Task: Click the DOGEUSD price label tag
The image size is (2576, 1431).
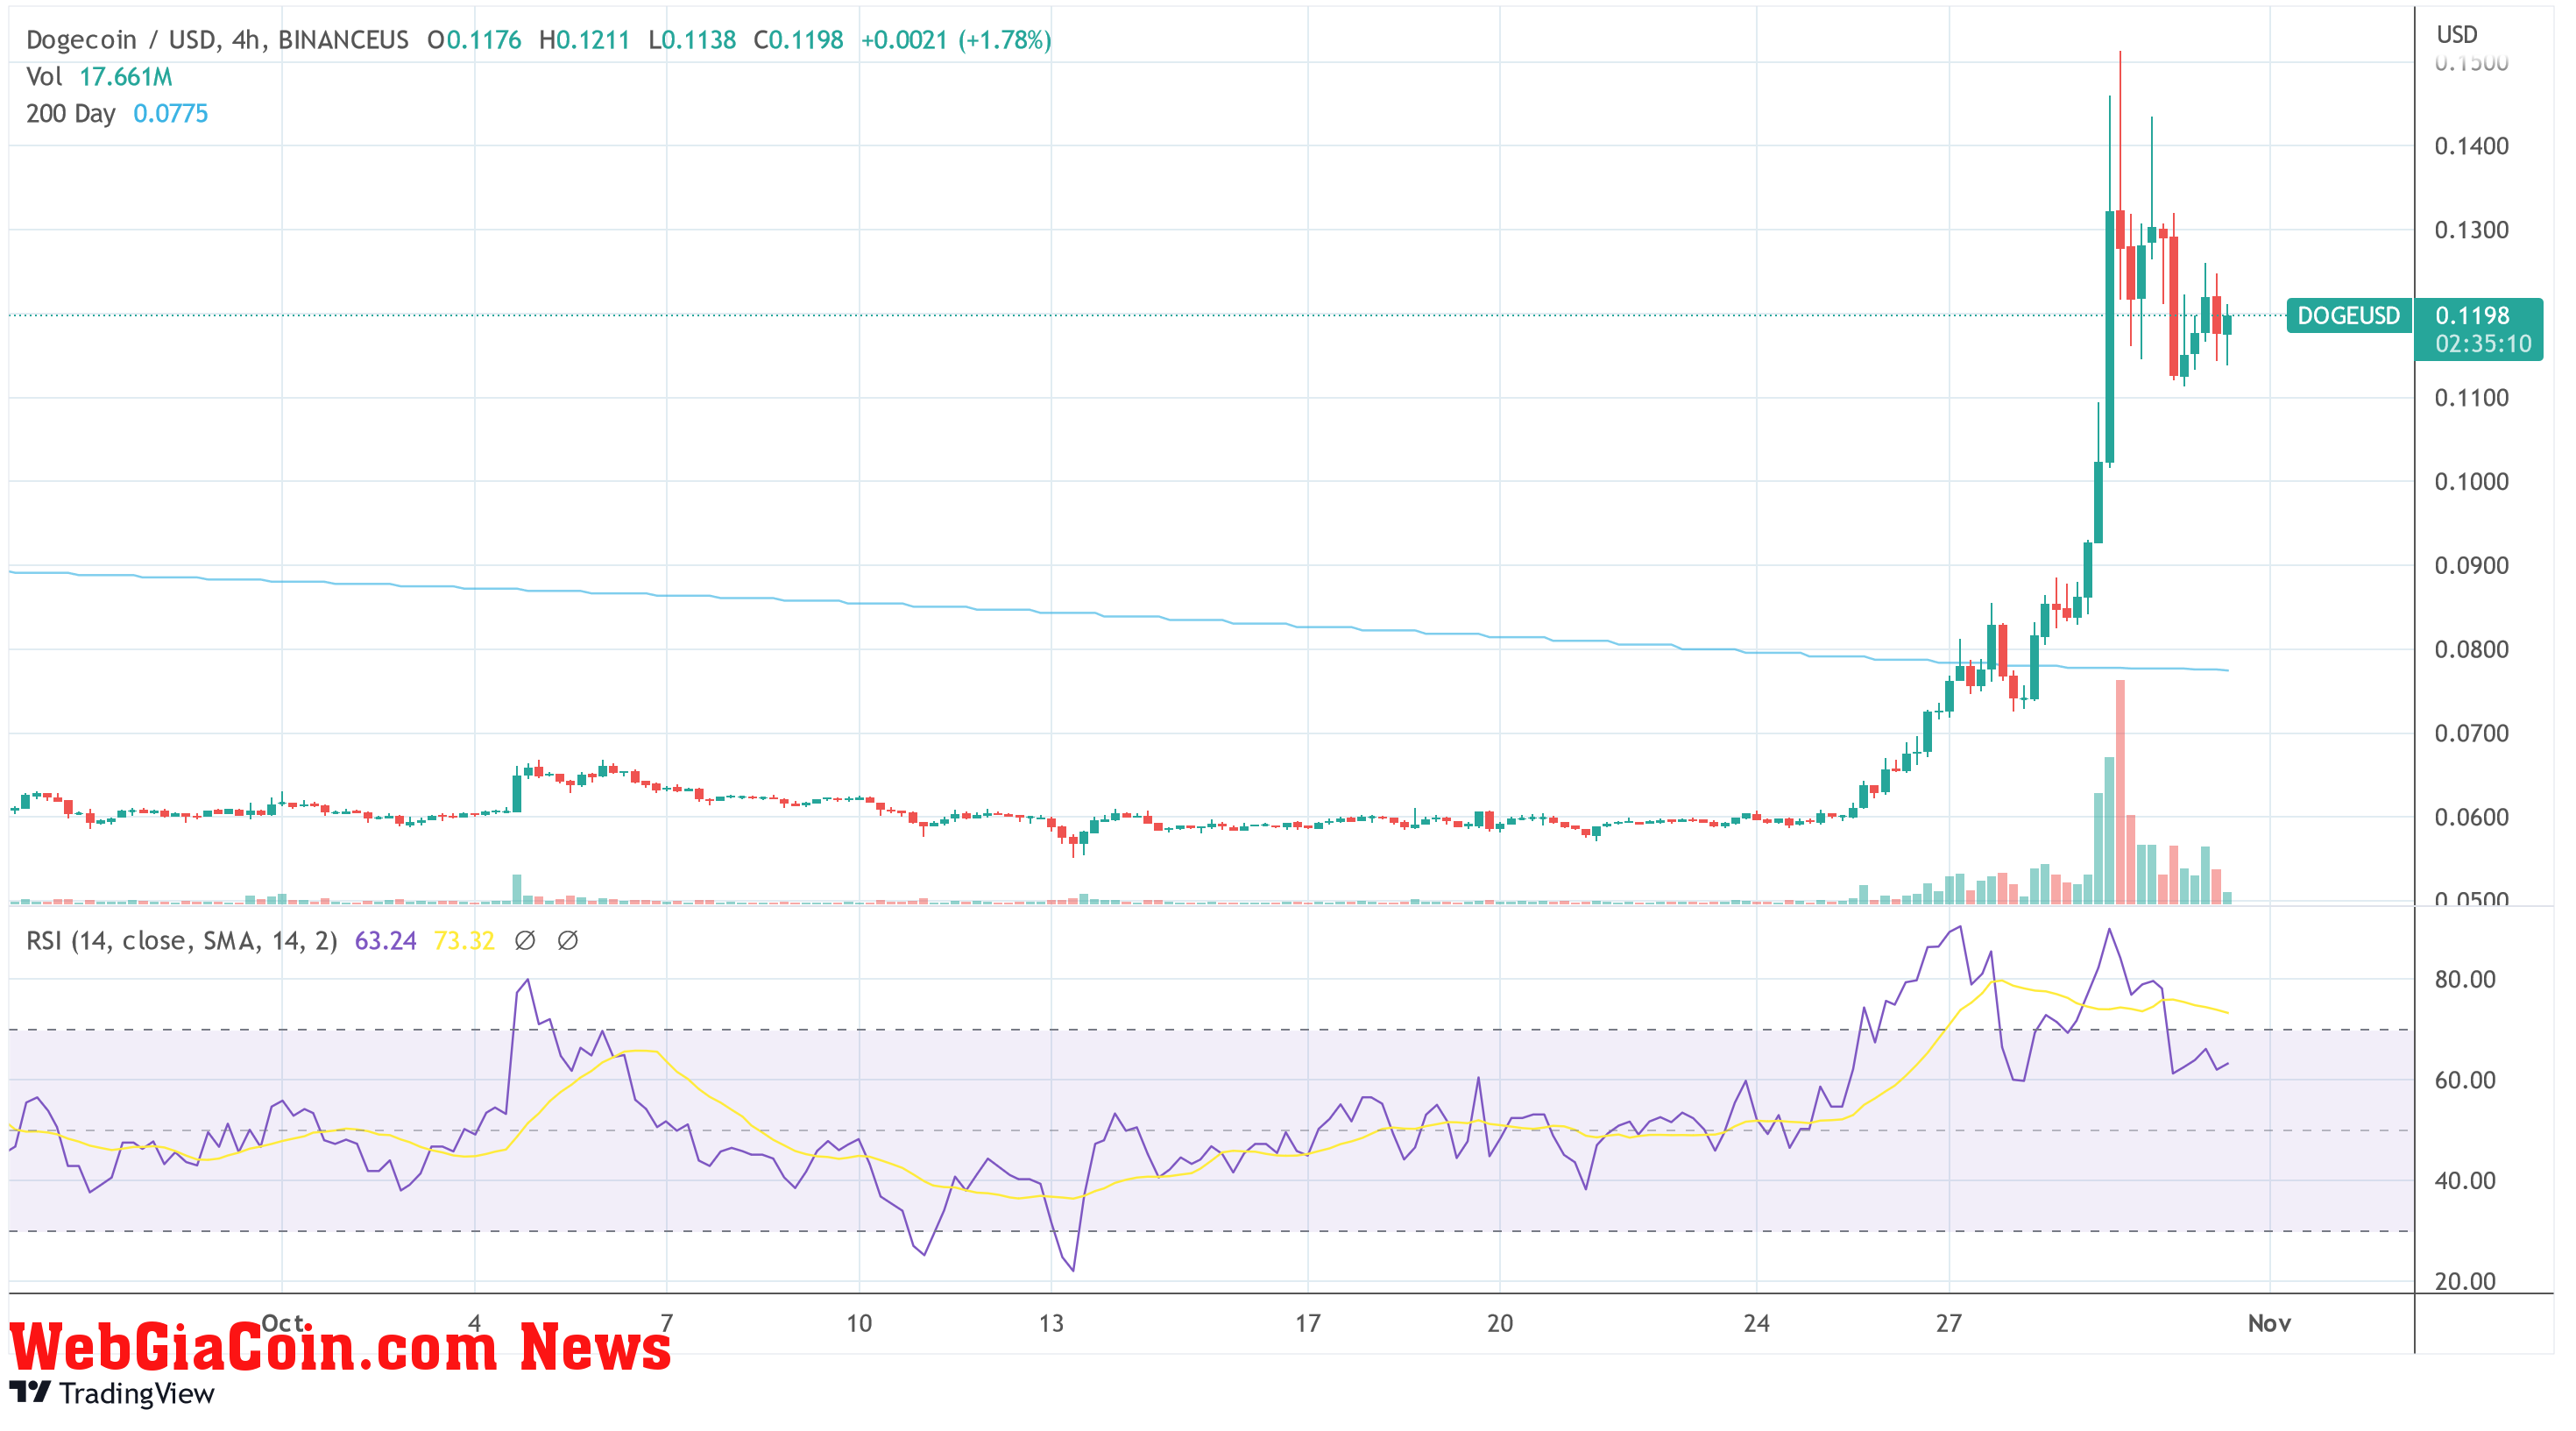Action: click(2348, 316)
